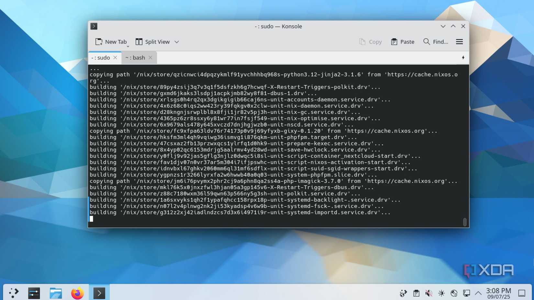Open Find in the Konsole toolbar
The image size is (534, 300).
(x=435, y=41)
